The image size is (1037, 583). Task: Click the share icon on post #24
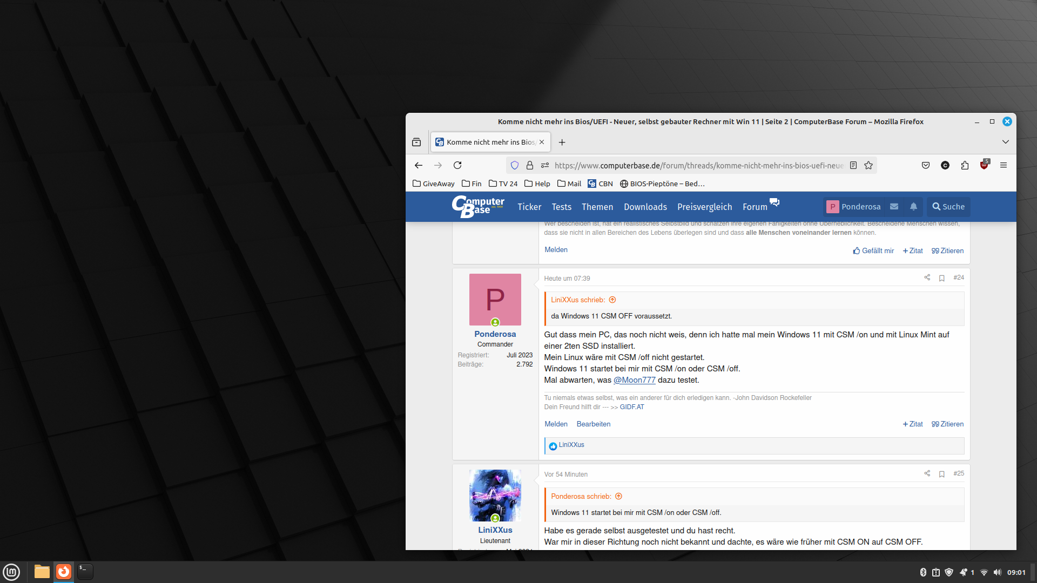pos(927,277)
